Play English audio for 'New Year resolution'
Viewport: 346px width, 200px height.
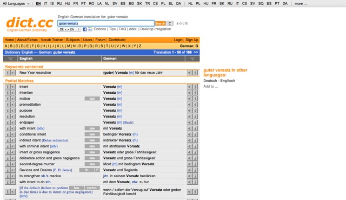13,73
